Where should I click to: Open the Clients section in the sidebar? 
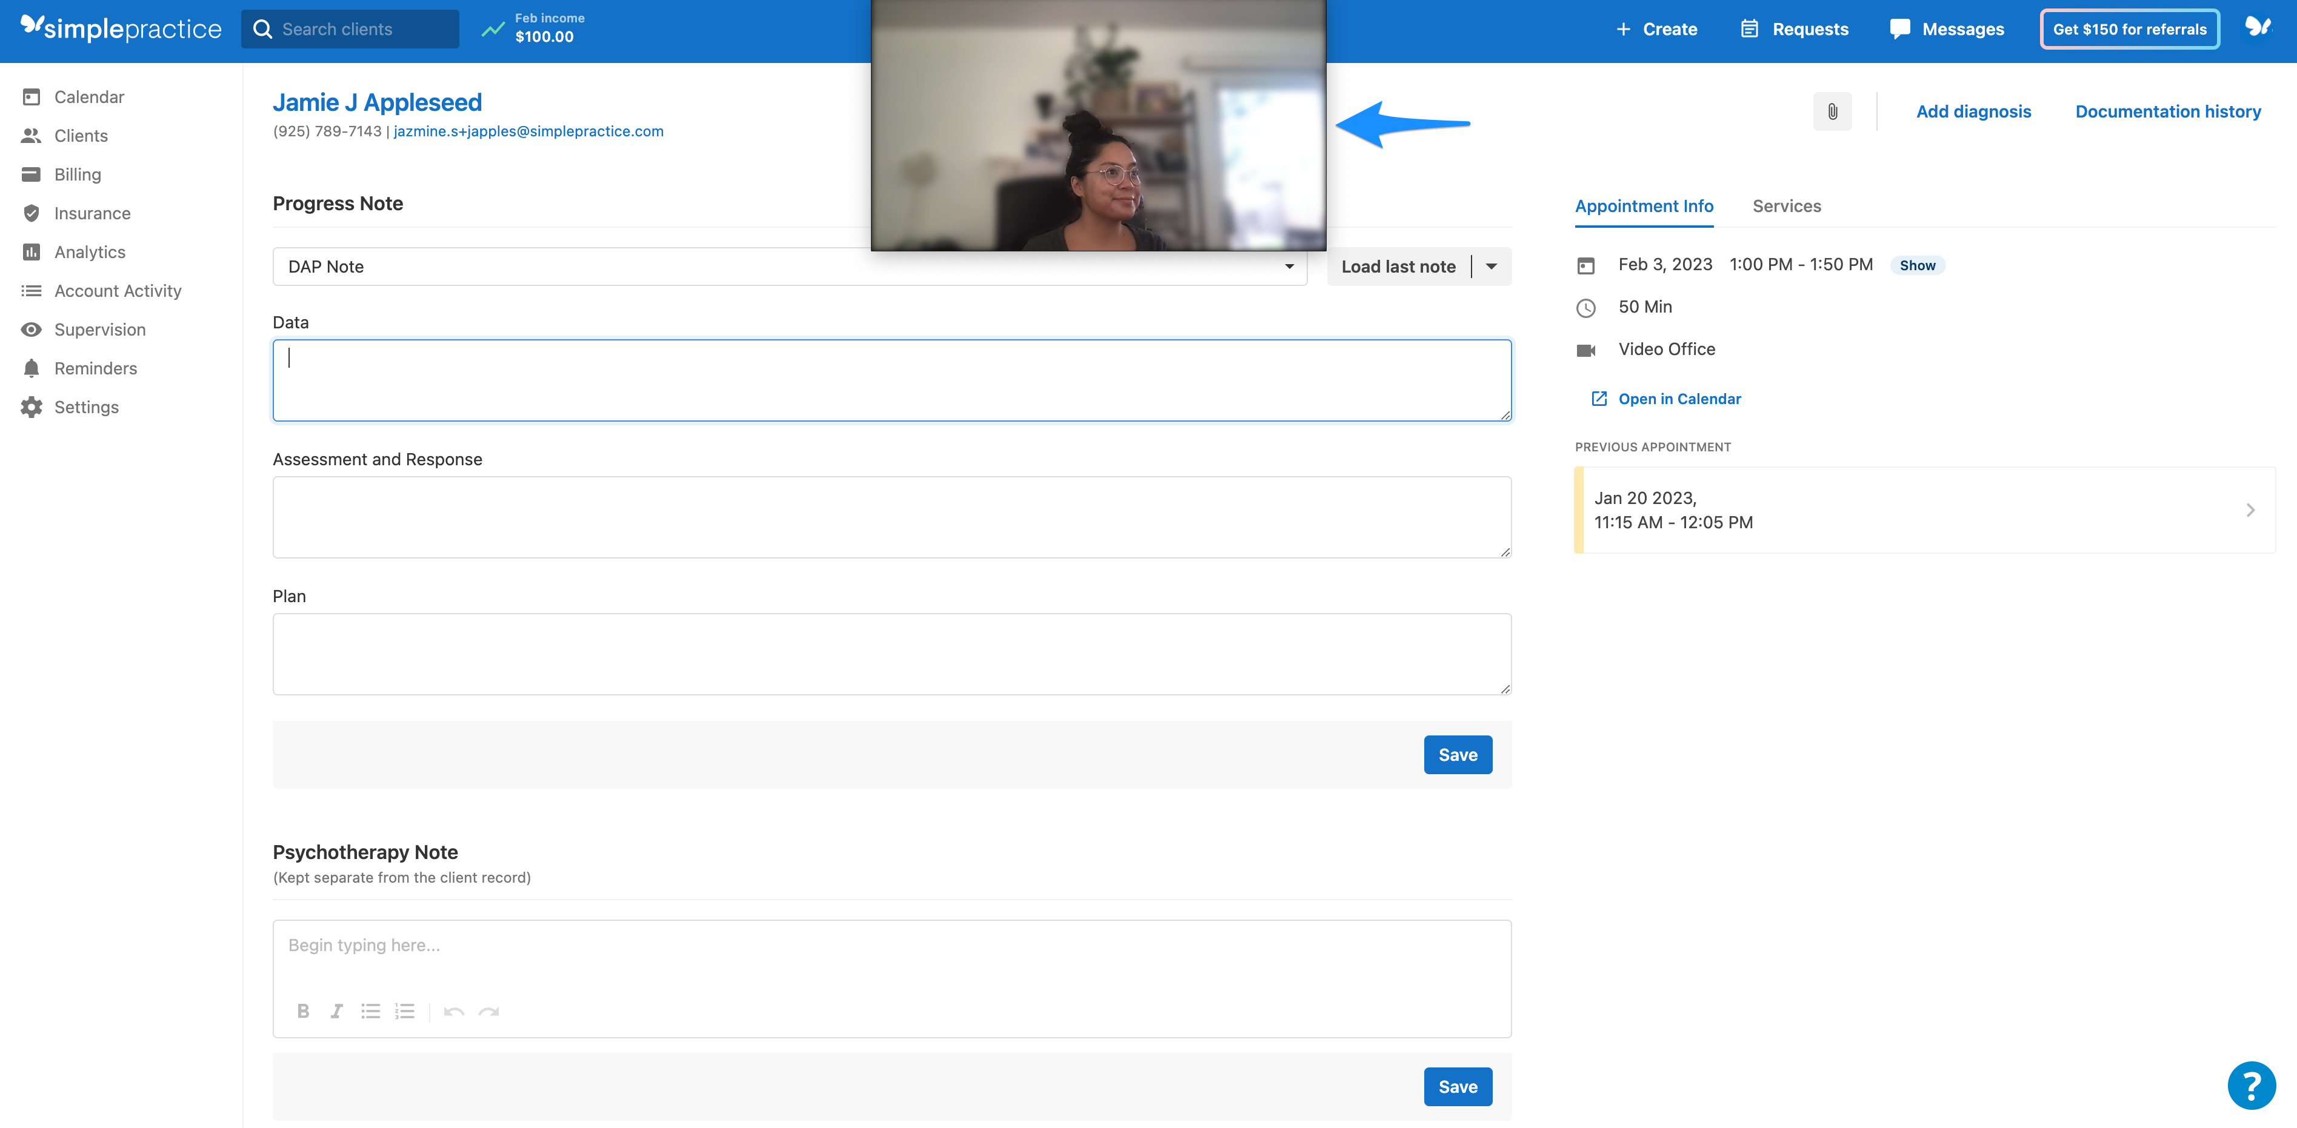pyautogui.click(x=81, y=136)
